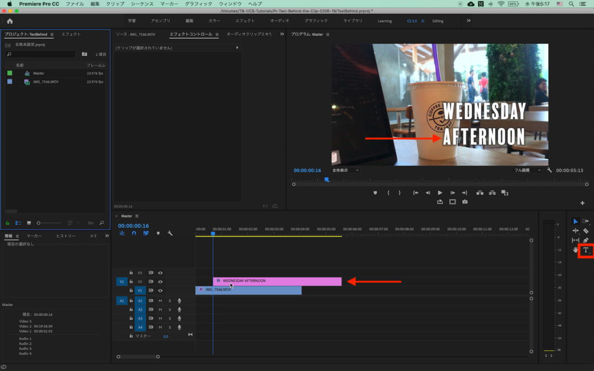Image resolution: width=594 pixels, height=371 pixels.
Task: Open the カラー workspace
Action: 214,21
